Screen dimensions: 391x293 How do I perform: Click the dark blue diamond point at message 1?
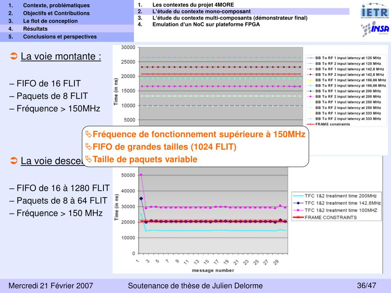tap(141, 198)
